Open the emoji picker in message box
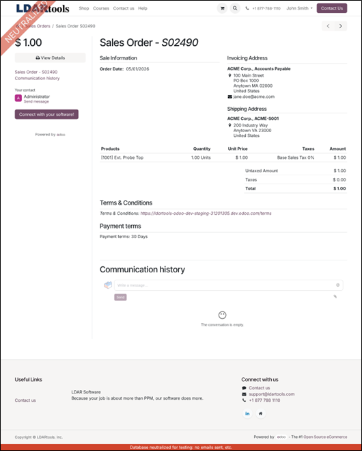 pyautogui.click(x=338, y=285)
